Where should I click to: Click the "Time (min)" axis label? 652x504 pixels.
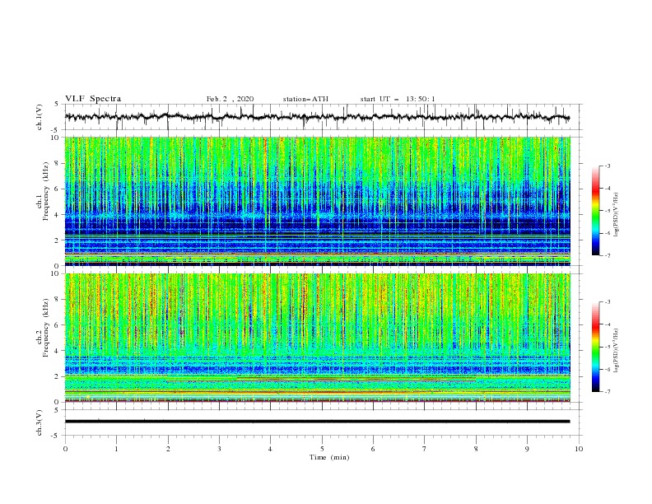(329, 457)
